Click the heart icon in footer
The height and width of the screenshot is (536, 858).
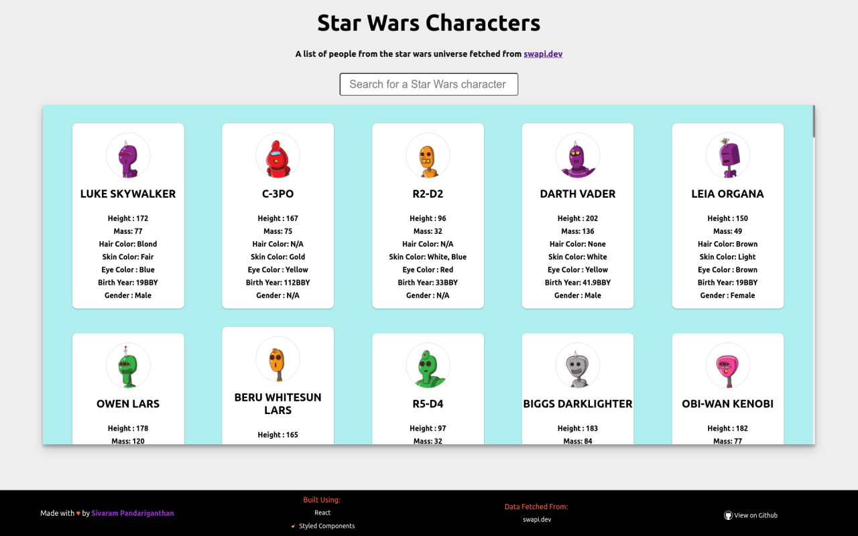tap(78, 513)
